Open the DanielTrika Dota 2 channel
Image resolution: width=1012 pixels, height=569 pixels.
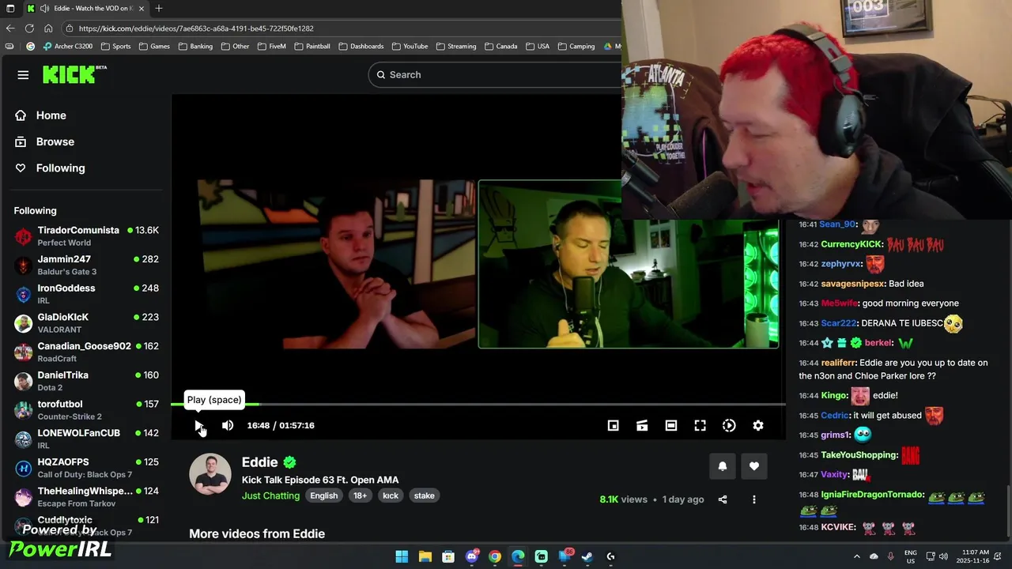pyautogui.click(x=85, y=381)
